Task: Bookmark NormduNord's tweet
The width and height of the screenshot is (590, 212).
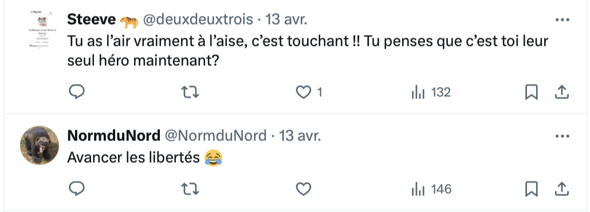Action: (532, 189)
